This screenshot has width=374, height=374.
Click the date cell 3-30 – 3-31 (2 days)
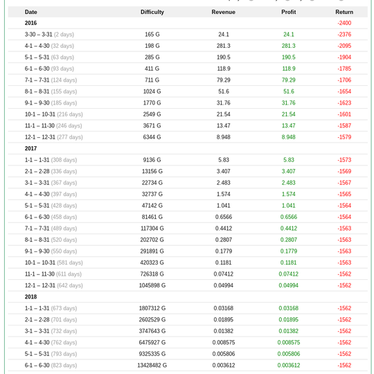49,35
